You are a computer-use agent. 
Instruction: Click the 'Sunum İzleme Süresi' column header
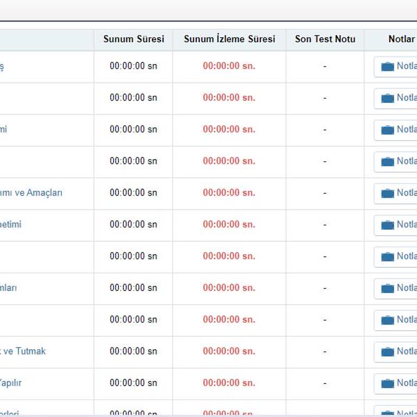(229, 39)
